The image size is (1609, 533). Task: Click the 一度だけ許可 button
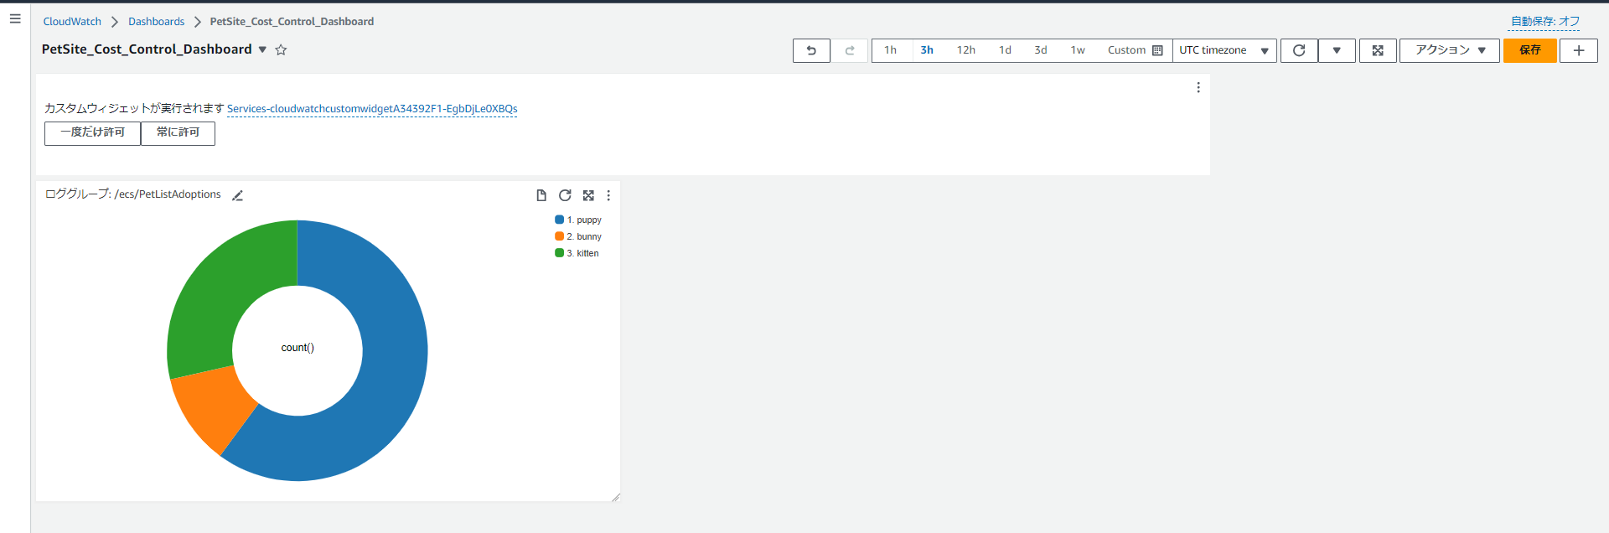point(92,133)
